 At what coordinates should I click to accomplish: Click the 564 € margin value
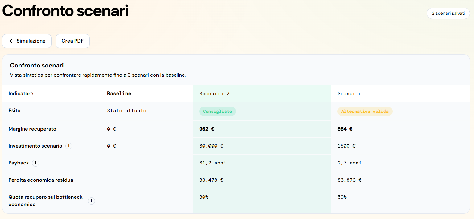(x=345, y=129)
